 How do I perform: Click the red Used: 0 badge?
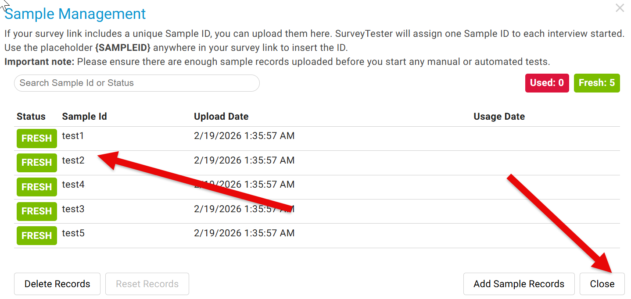(x=547, y=83)
